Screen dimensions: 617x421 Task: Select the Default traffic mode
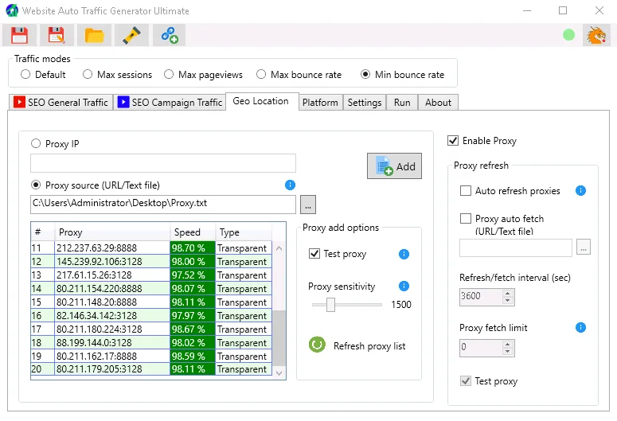pos(25,74)
